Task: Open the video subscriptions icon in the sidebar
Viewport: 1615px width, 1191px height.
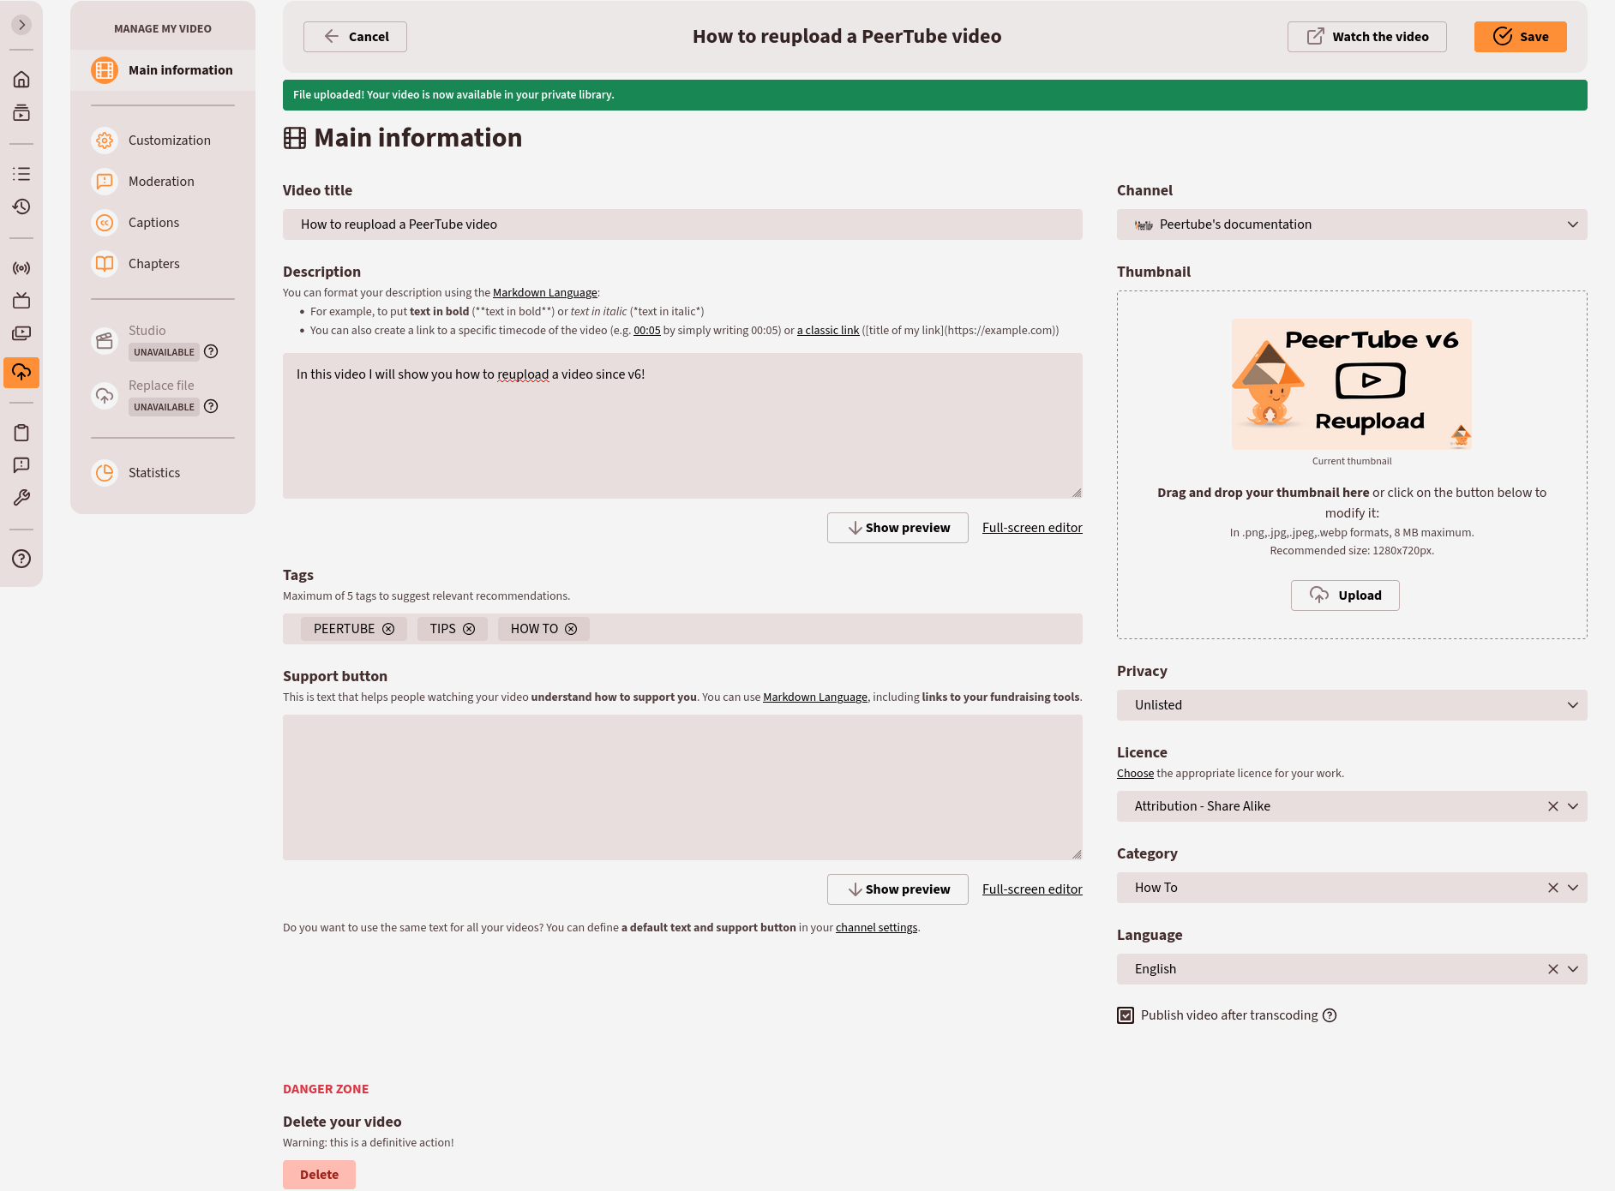Action: pos(21,112)
